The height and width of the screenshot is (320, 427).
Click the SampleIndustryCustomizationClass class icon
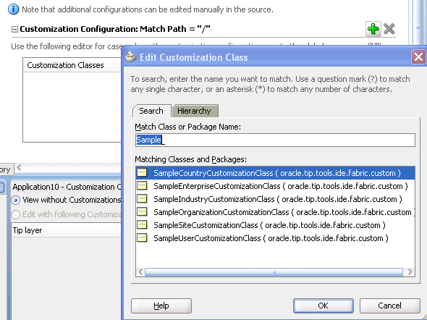(142, 199)
